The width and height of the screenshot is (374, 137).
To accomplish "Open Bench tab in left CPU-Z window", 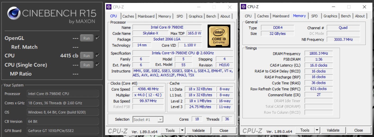I will 211,16.
